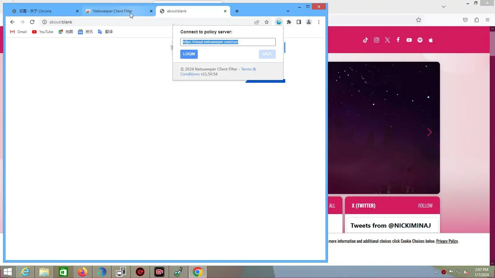495x278 pixels.
Task: Open the Privacy Policy link
Action: 447,241
